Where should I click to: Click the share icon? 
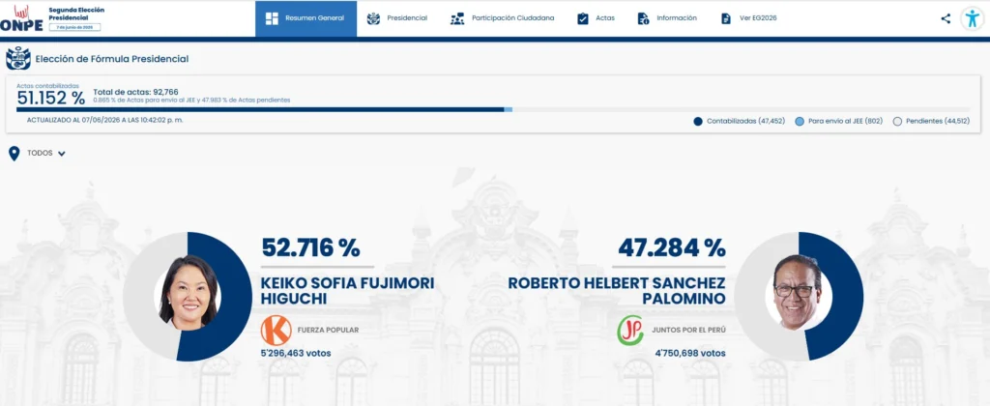(x=946, y=18)
